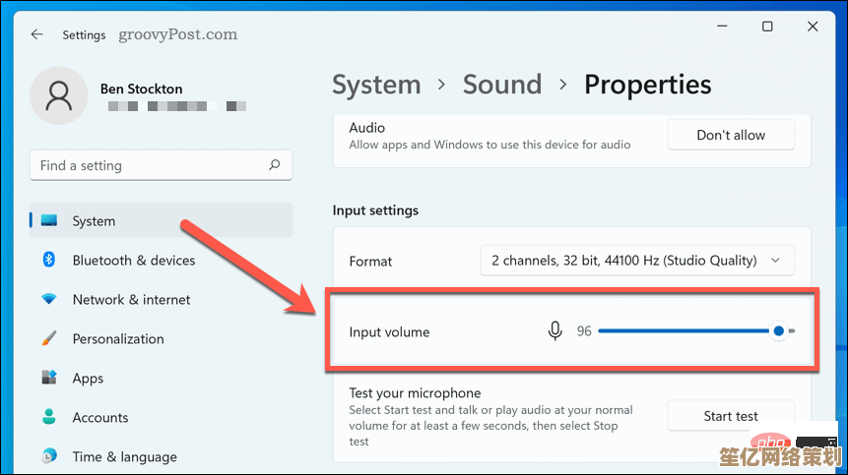Click the Input volume slider handle
Viewport: 848px width, 475px height.
pos(779,331)
